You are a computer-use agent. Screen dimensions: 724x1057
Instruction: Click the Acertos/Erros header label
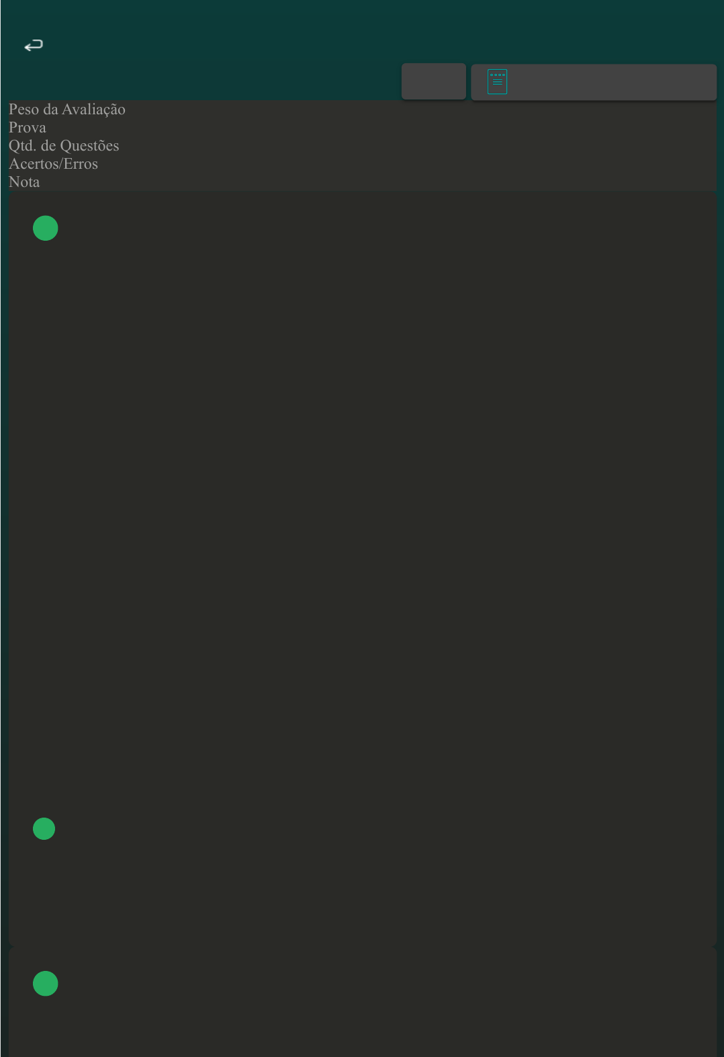tap(53, 164)
